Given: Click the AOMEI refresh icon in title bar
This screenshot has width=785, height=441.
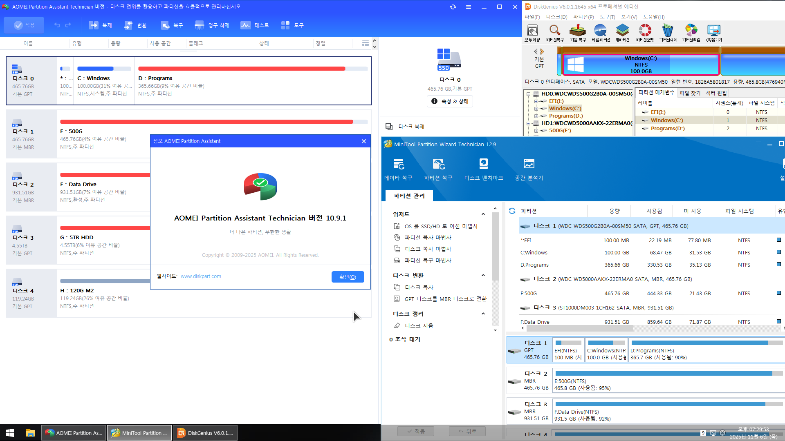Looking at the screenshot, I should [453, 7].
